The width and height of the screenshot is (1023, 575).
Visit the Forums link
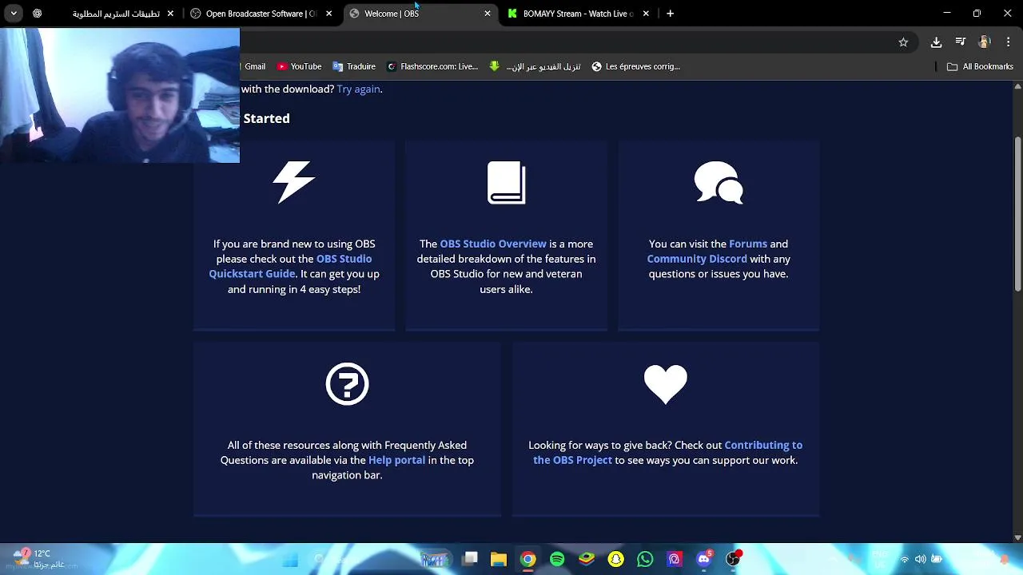tap(748, 244)
